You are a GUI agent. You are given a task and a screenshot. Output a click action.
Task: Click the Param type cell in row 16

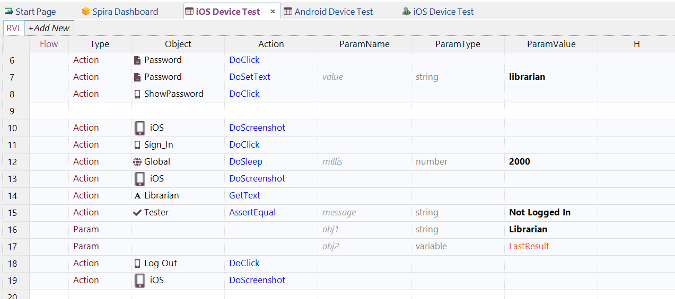(x=100, y=230)
